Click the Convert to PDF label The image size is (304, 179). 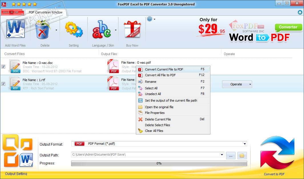pos(274,174)
